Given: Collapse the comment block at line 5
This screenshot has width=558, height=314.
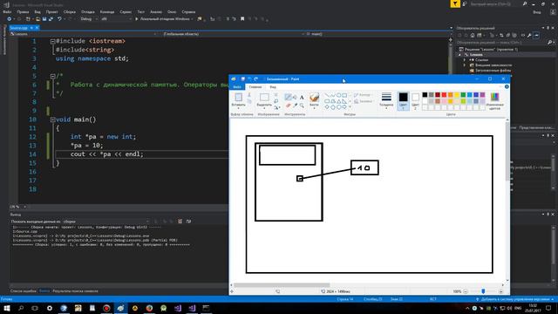Looking at the screenshot, I should [52, 76].
